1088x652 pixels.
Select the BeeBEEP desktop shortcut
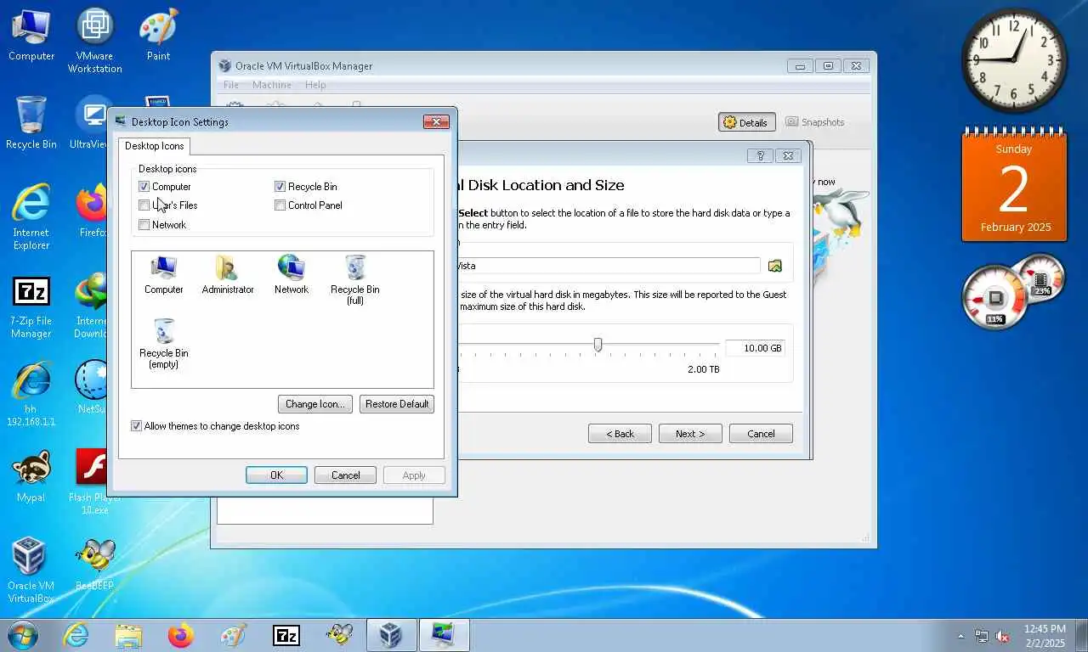click(94, 564)
